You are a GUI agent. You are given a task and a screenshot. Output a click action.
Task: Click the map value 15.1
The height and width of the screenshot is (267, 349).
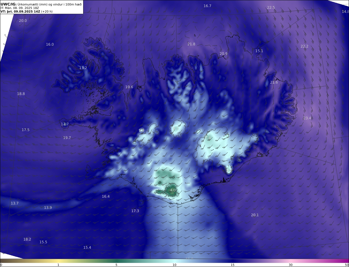tap(259, 51)
